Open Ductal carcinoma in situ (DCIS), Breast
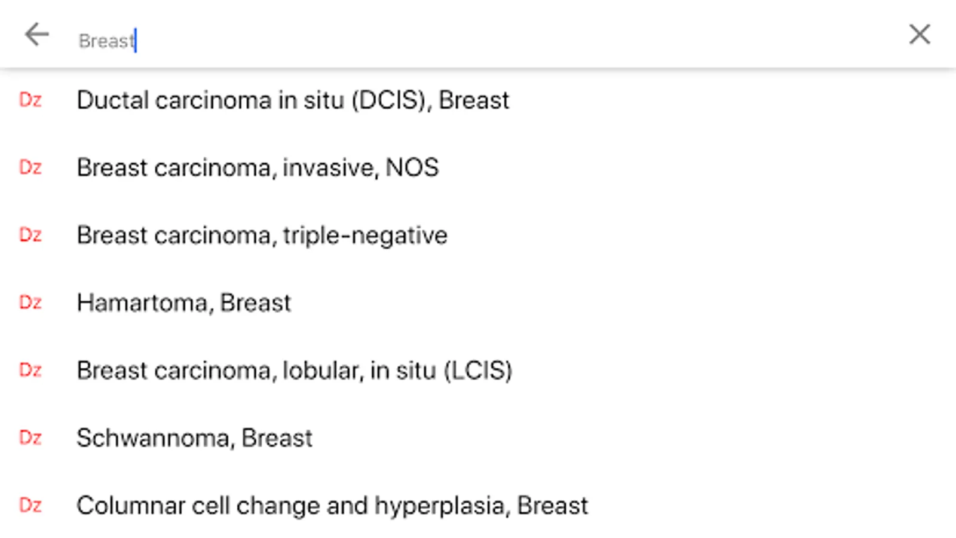The width and height of the screenshot is (956, 538). click(293, 100)
